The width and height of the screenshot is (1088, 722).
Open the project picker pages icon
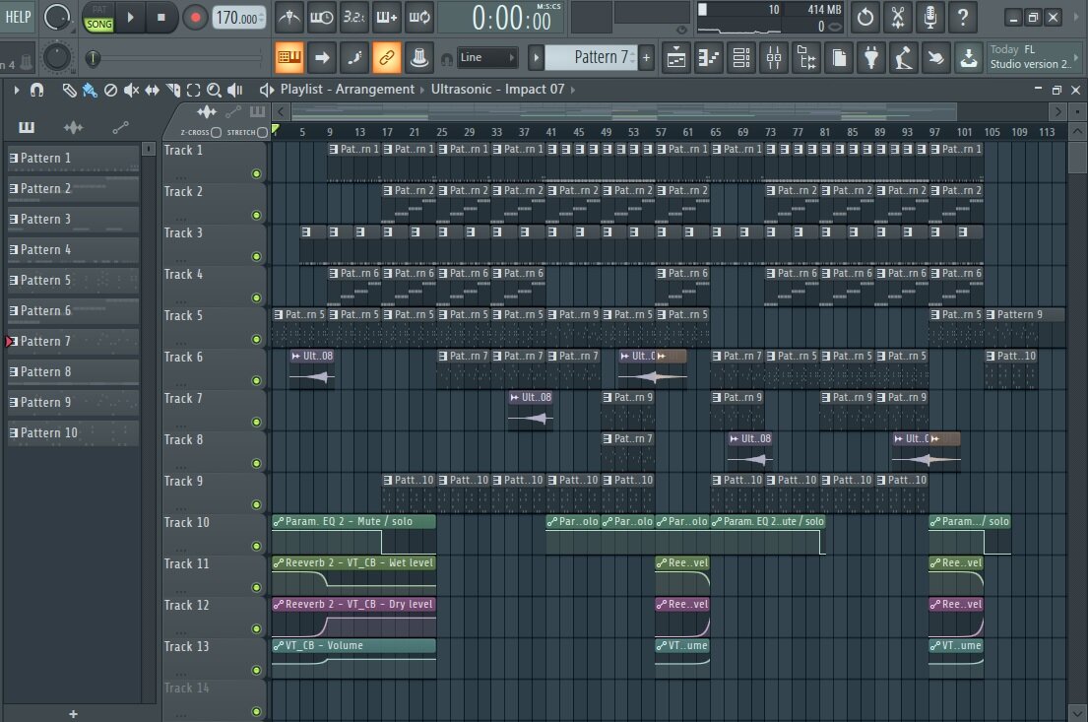click(839, 58)
